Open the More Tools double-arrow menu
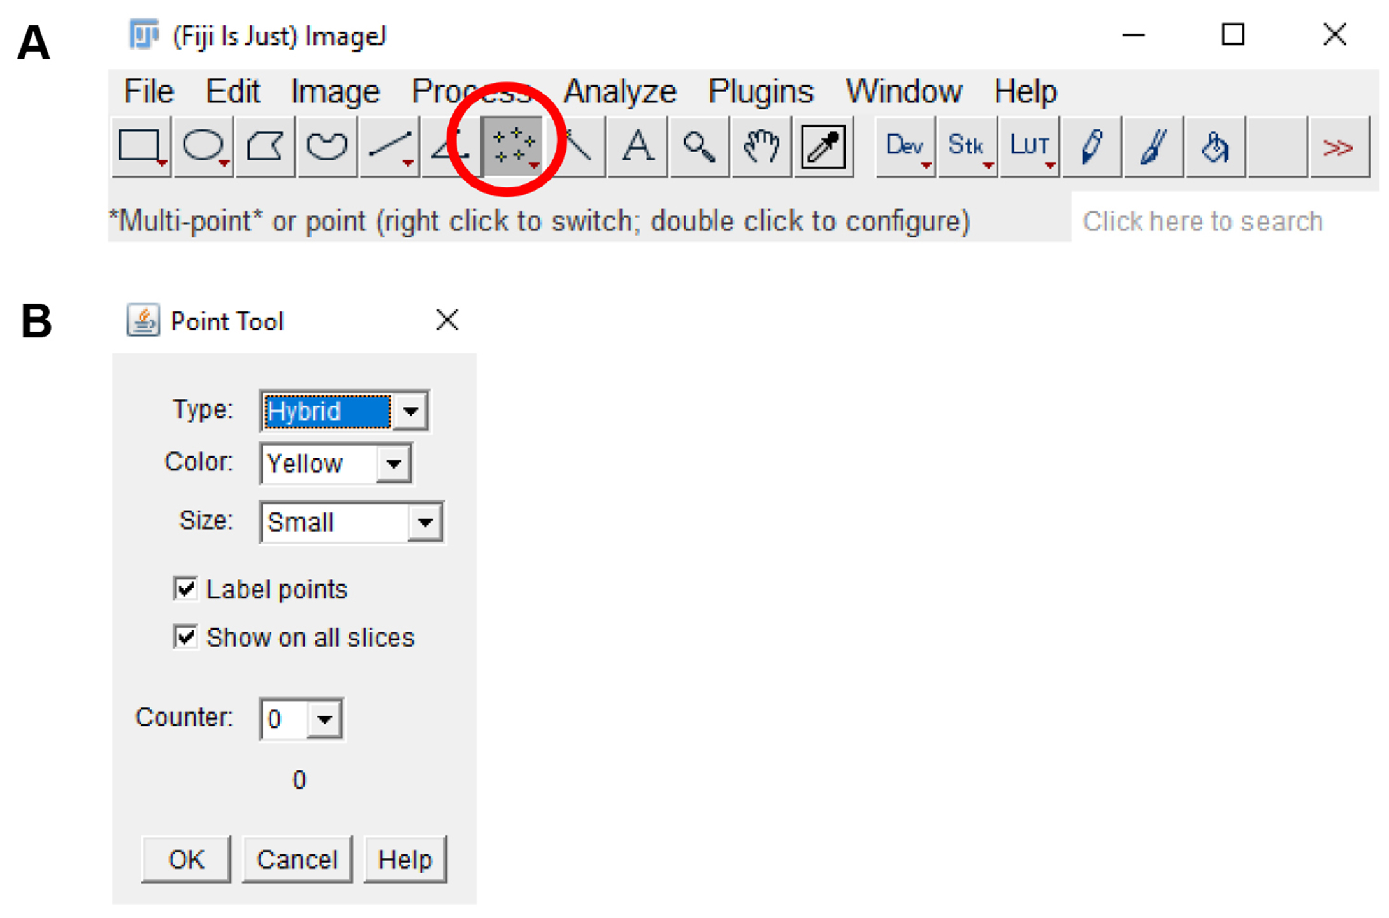 [x=1339, y=146]
